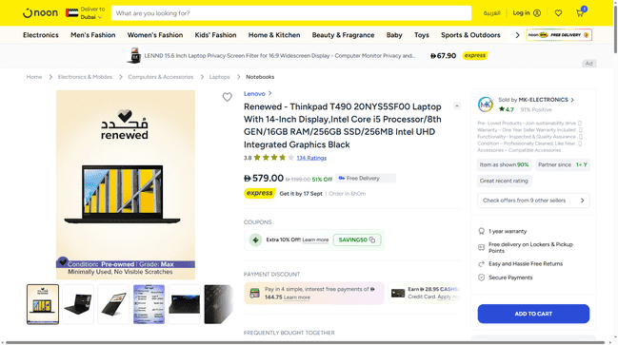Click the Great recent rating tag
618x345 pixels.
504,181
